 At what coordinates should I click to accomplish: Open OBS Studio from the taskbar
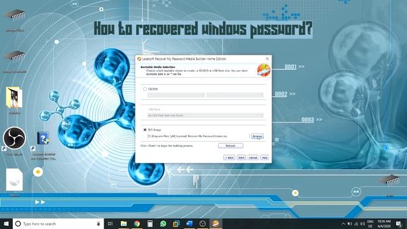202,223
